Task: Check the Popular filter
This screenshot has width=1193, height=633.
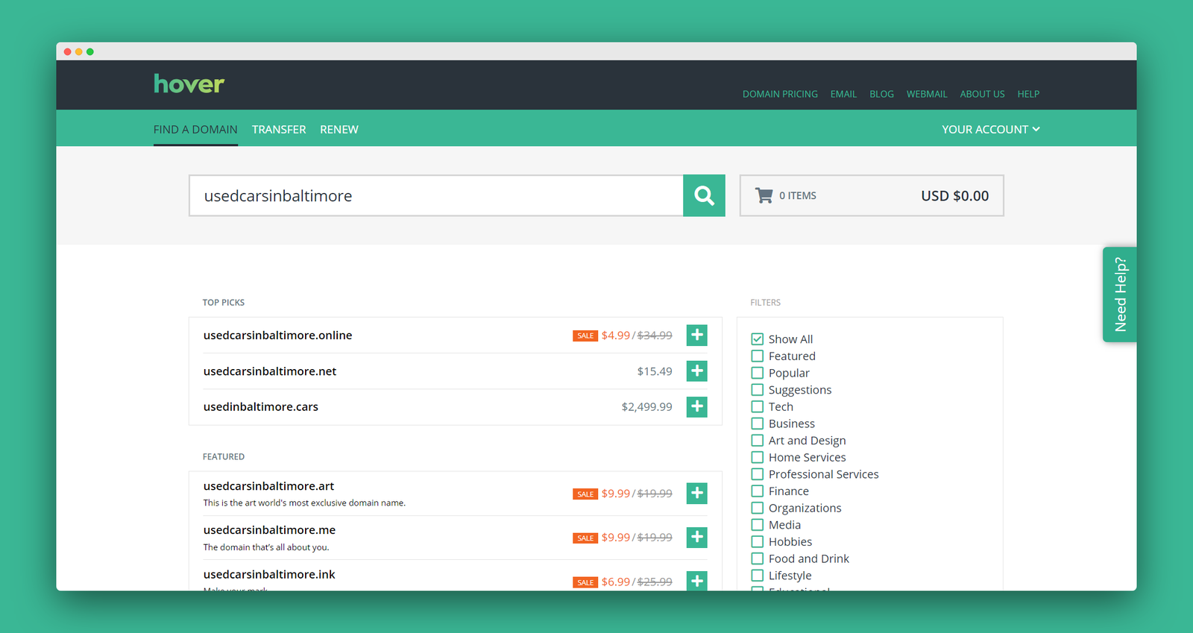Action: pos(758,373)
